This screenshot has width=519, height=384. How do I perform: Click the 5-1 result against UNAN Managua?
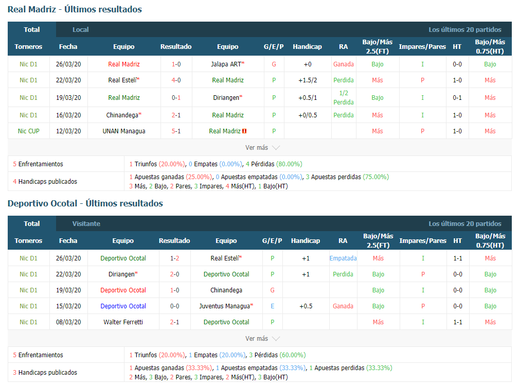(x=176, y=131)
